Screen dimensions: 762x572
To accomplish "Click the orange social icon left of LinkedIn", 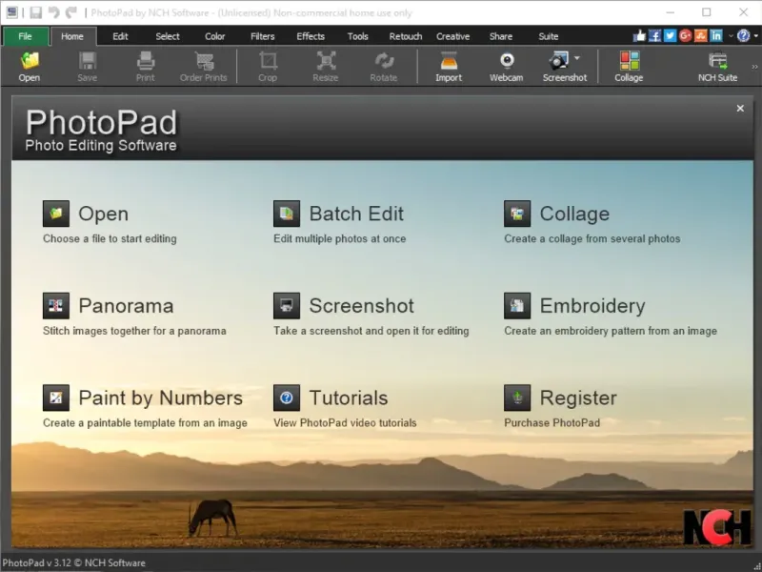I will click(x=701, y=35).
